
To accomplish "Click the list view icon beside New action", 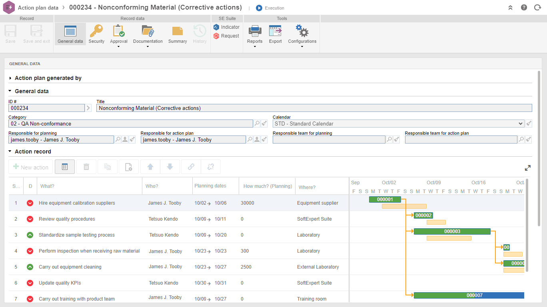I will (x=64, y=167).
